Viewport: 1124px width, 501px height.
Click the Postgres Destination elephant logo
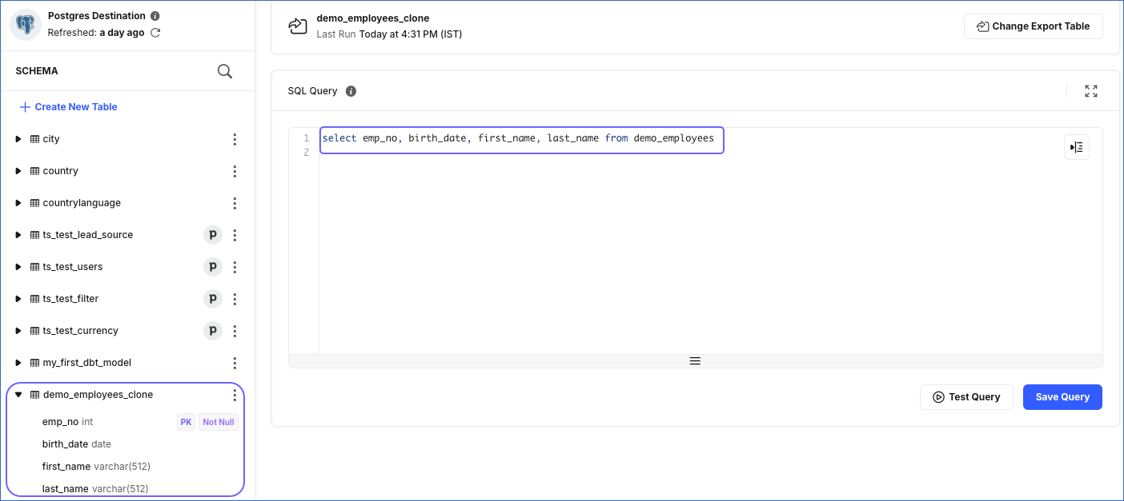pyautogui.click(x=26, y=25)
